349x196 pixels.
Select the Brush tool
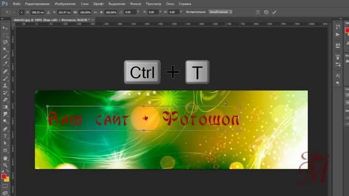coord(5,78)
